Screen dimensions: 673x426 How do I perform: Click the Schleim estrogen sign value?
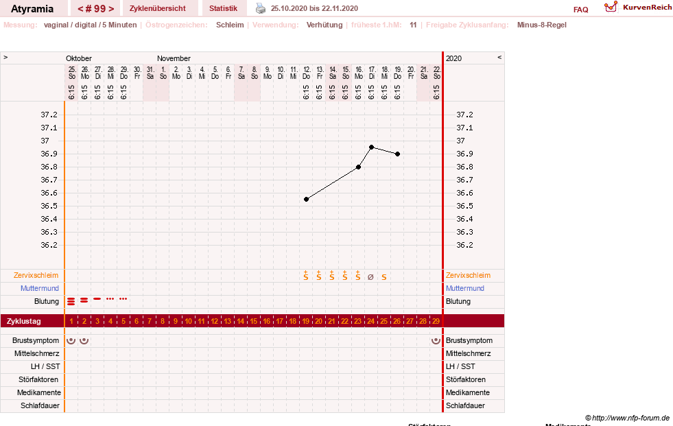(x=230, y=25)
